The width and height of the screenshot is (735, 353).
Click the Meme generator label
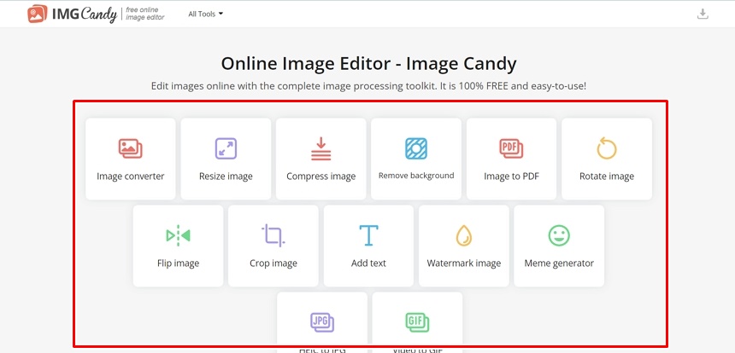(559, 263)
